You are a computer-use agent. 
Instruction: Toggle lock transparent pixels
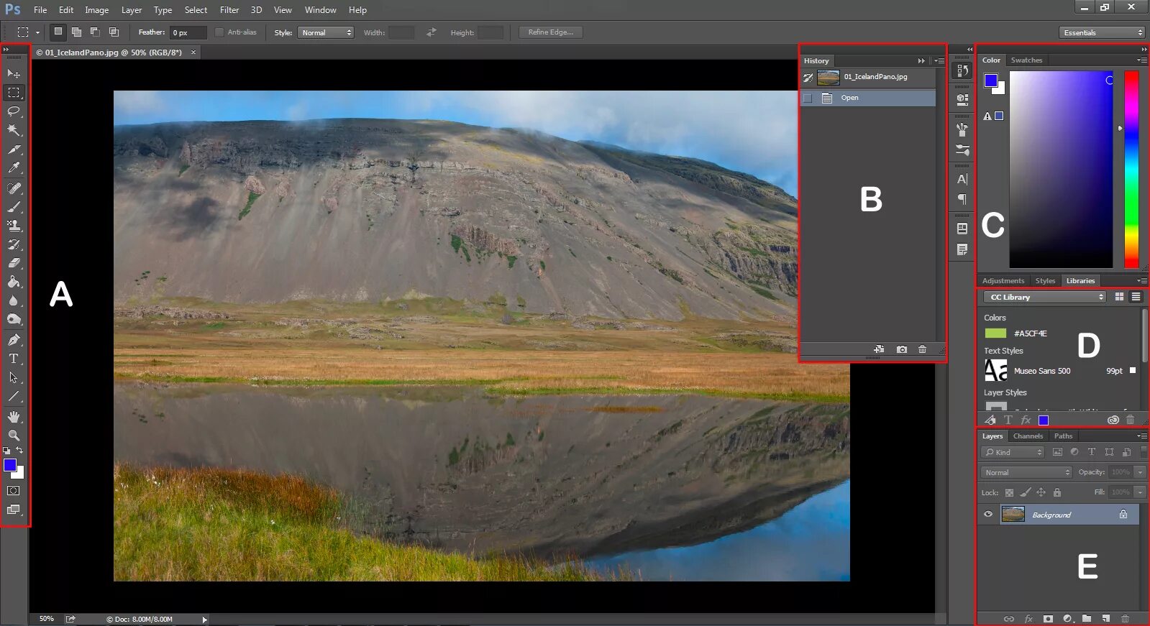point(1009,492)
